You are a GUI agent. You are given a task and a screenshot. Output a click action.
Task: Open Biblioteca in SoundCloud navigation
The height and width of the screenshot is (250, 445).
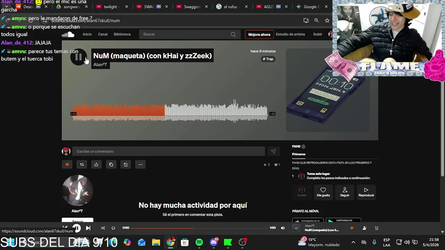(122, 34)
